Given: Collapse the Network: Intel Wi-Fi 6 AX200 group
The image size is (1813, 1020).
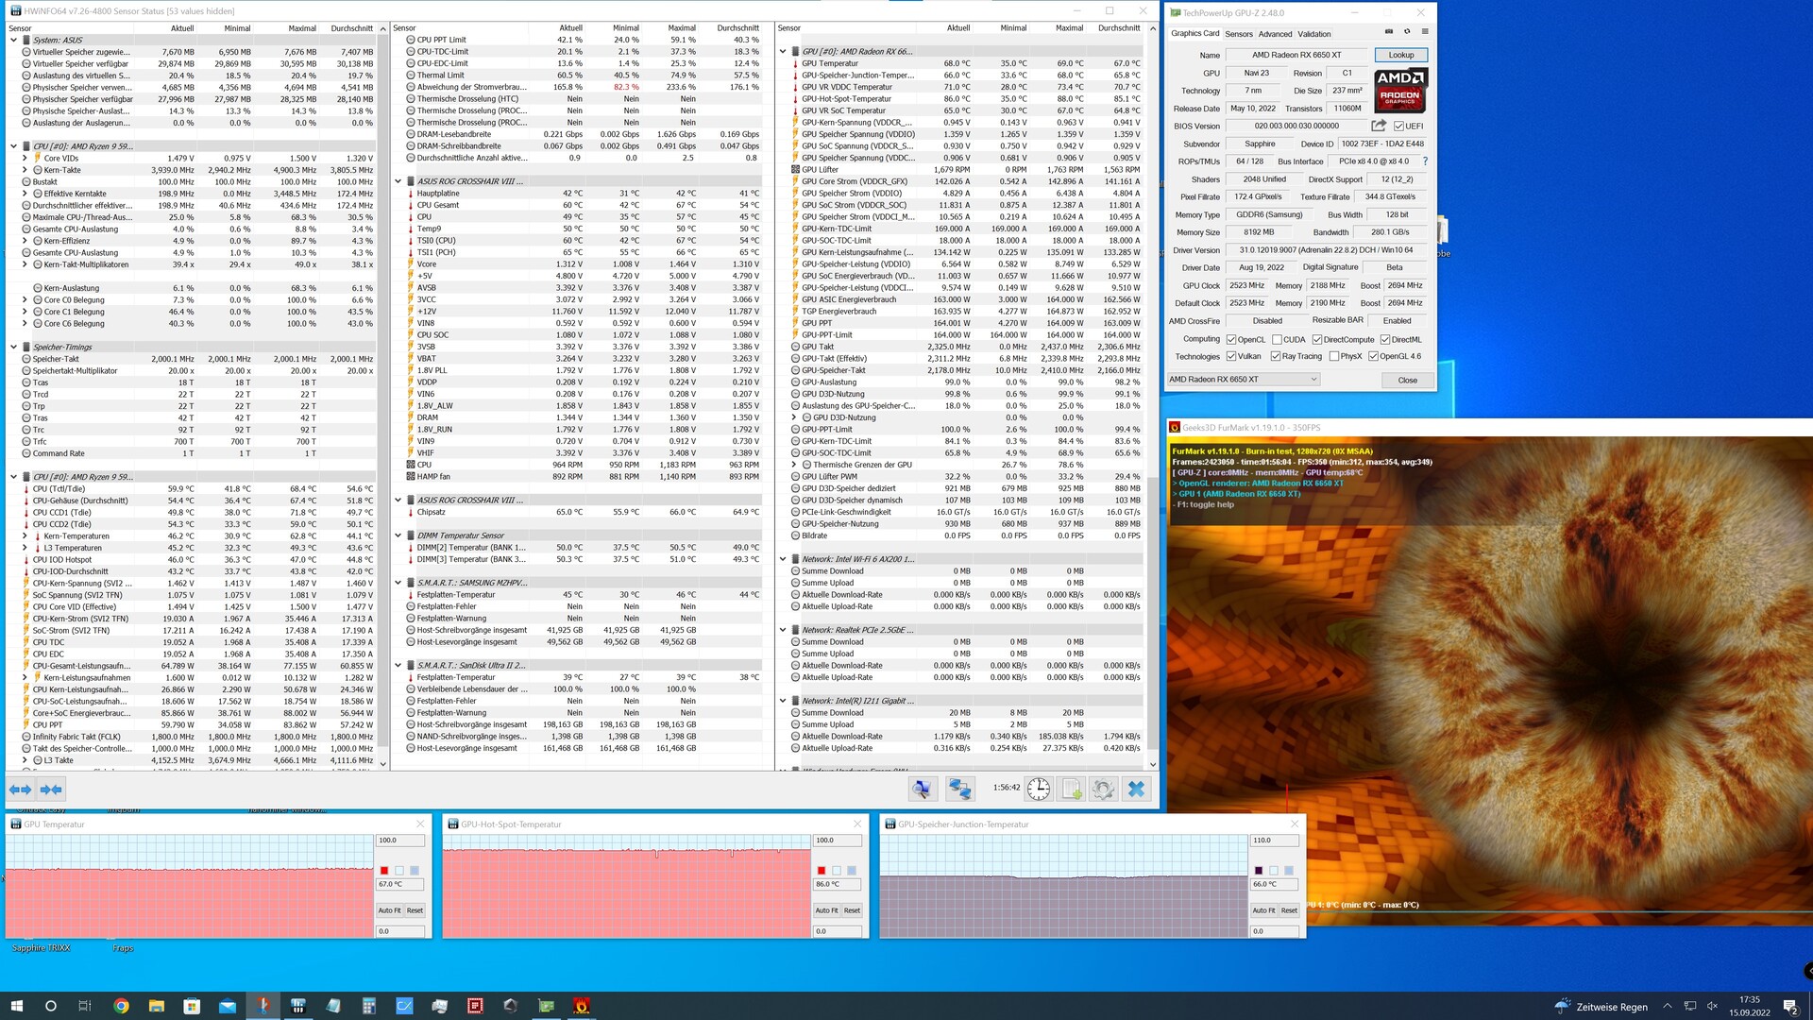Looking at the screenshot, I should pyautogui.click(x=782, y=559).
